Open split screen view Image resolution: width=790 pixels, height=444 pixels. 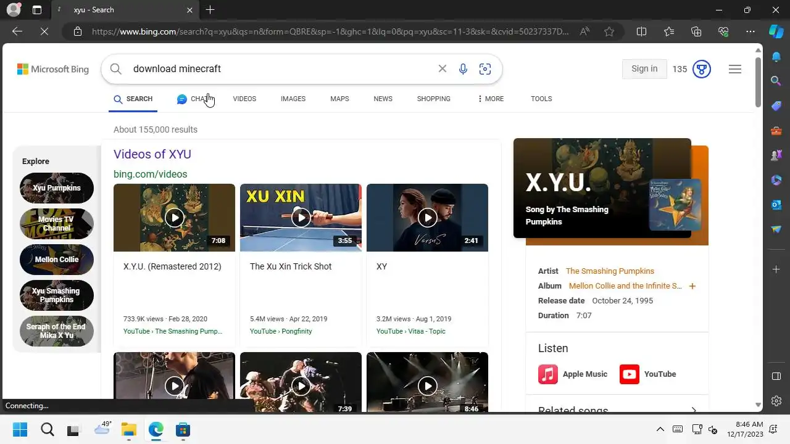tap(641, 31)
